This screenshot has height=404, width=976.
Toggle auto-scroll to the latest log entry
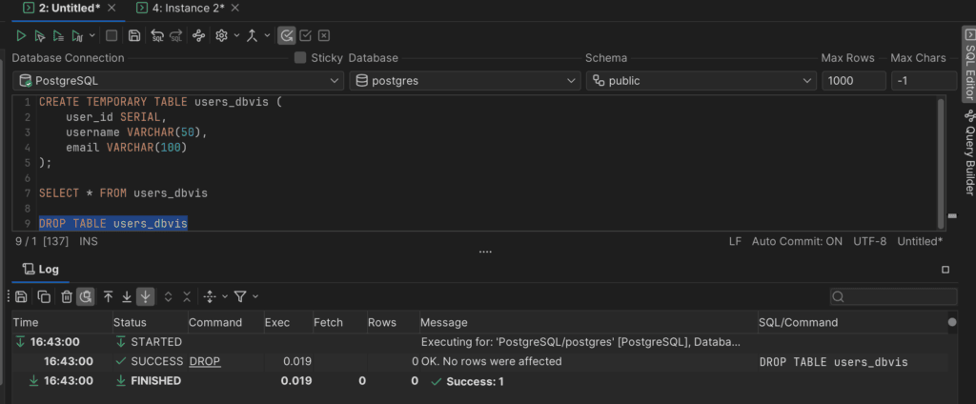pyautogui.click(x=145, y=297)
